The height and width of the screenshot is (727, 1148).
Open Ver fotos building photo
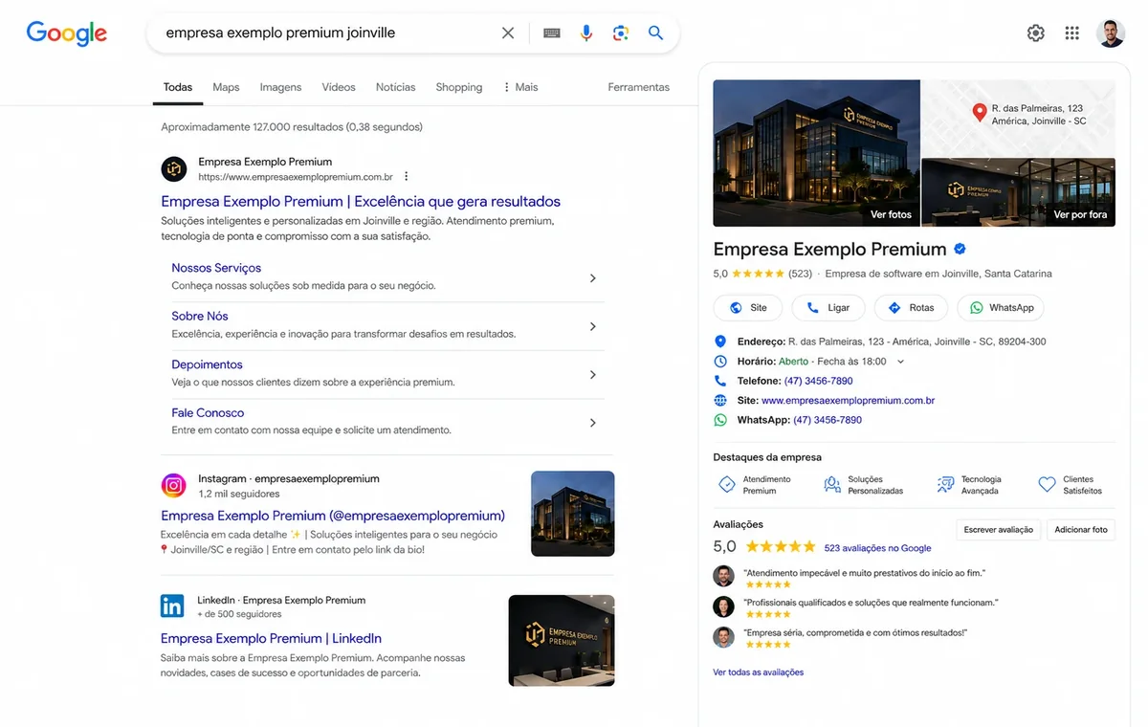pos(816,153)
